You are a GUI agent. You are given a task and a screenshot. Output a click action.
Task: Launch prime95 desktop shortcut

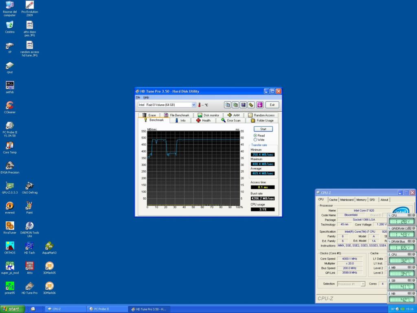pyautogui.click(x=10, y=288)
